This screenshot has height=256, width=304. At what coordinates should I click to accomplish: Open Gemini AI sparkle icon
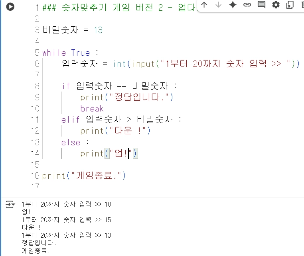[x=233, y=5]
